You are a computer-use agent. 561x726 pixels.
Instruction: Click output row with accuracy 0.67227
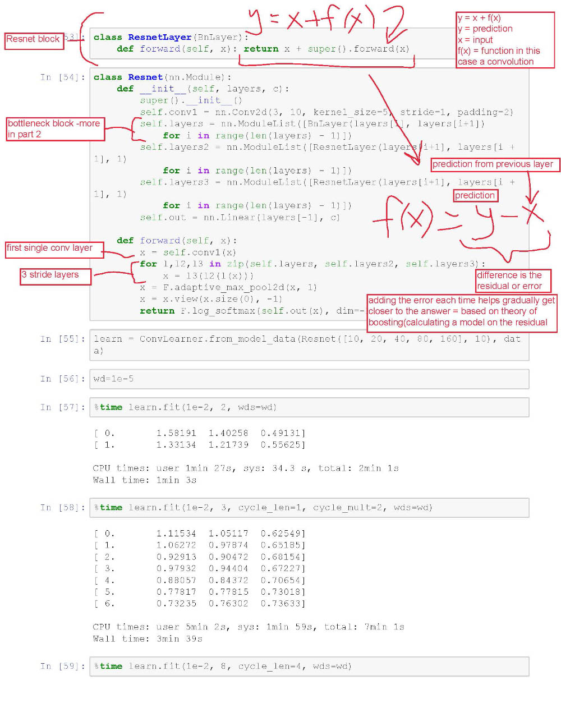pyautogui.click(x=200, y=568)
